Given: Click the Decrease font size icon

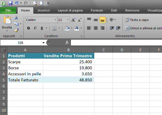Looking at the screenshot, I should (x=80, y=20).
